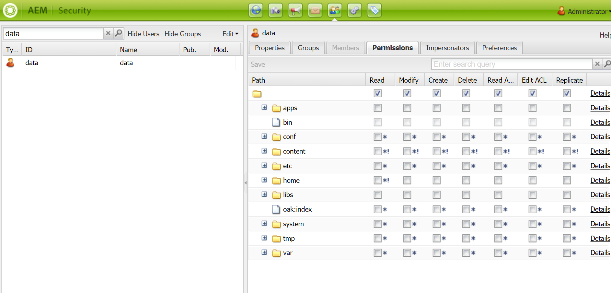Switch to the Groups tab
Viewport: 611px width, 293px height.
pyautogui.click(x=308, y=48)
